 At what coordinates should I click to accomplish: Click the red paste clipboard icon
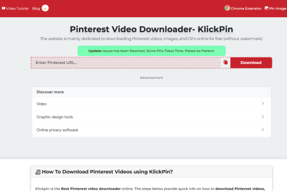tap(225, 63)
